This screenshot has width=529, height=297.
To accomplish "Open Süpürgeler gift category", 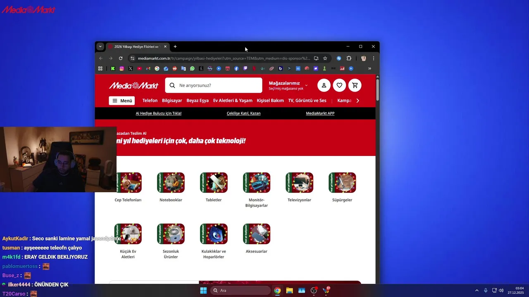I will 342,188.
